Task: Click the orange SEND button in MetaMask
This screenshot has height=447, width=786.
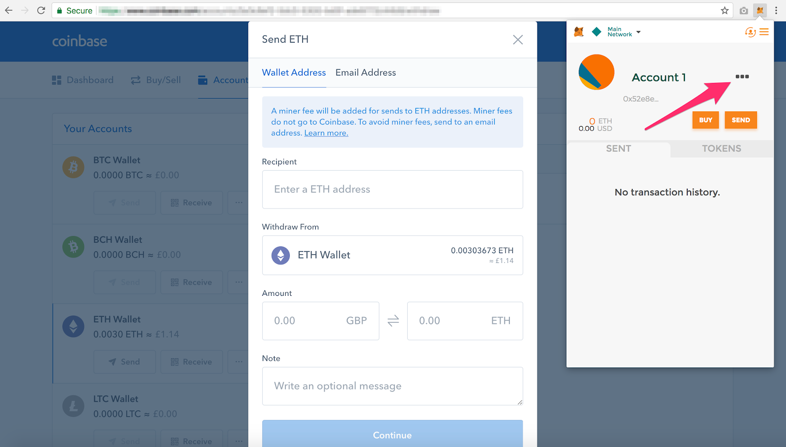Action: coord(741,120)
